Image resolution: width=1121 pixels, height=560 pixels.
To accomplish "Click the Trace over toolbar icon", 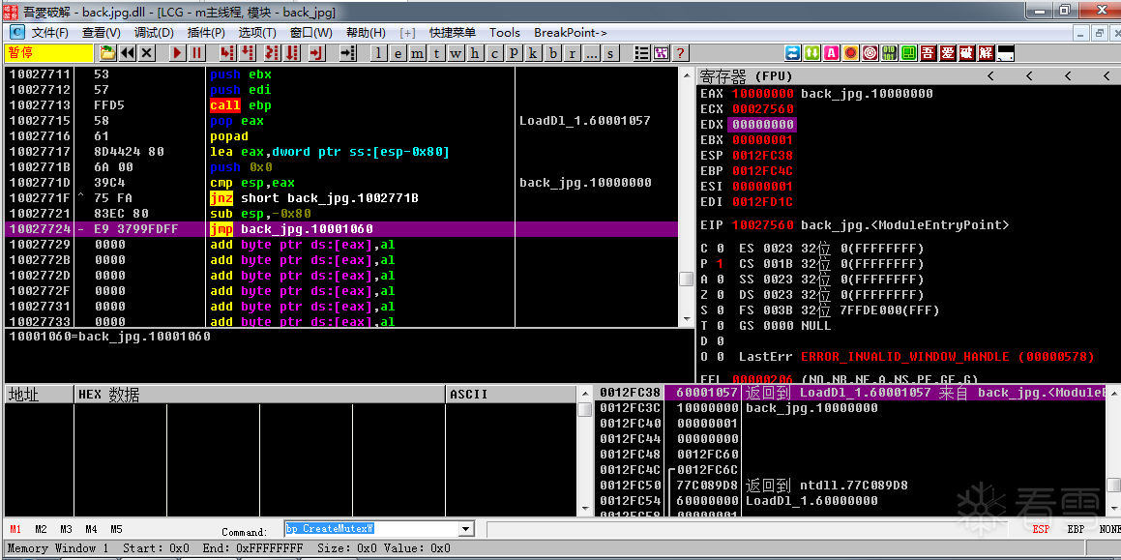I will (292, 53).
